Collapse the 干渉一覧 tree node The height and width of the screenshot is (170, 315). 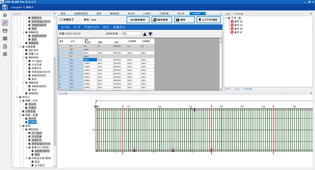(226, 18)
